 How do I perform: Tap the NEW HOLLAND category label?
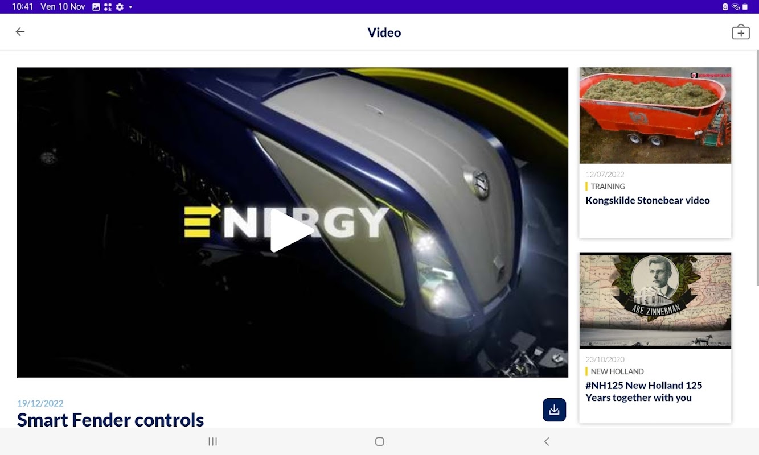click(x=617, y=371)
